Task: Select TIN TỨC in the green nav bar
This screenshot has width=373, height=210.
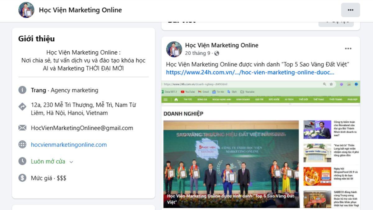Action: (x=188, y=100)
